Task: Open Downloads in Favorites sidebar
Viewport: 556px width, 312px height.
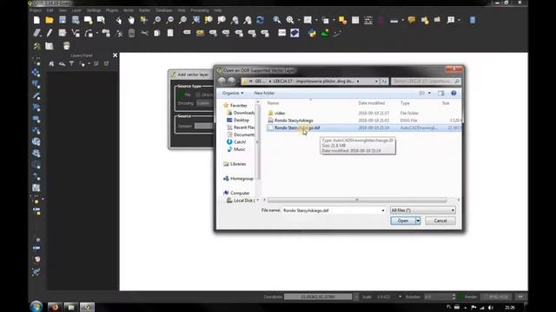Action: pyautogui.click(x=241, y=113)
